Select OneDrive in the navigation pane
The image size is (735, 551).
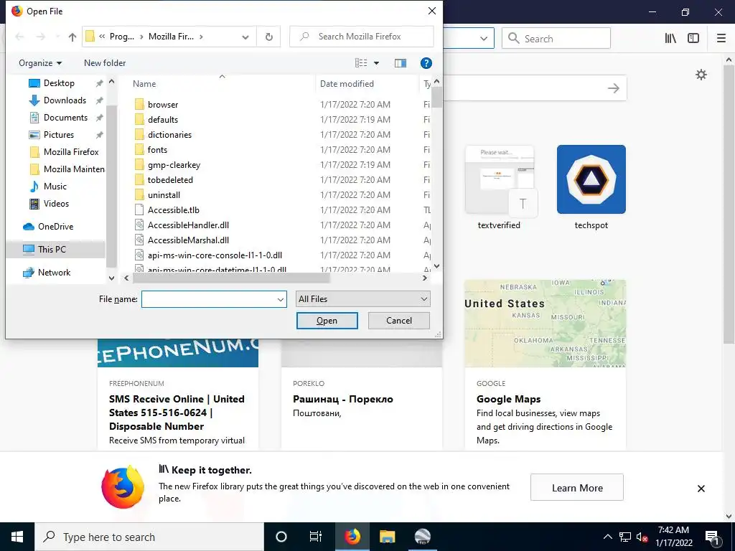55,227
